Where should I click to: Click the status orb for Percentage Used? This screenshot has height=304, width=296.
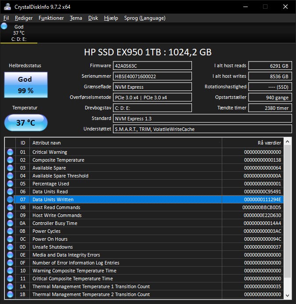coord(10,184)
